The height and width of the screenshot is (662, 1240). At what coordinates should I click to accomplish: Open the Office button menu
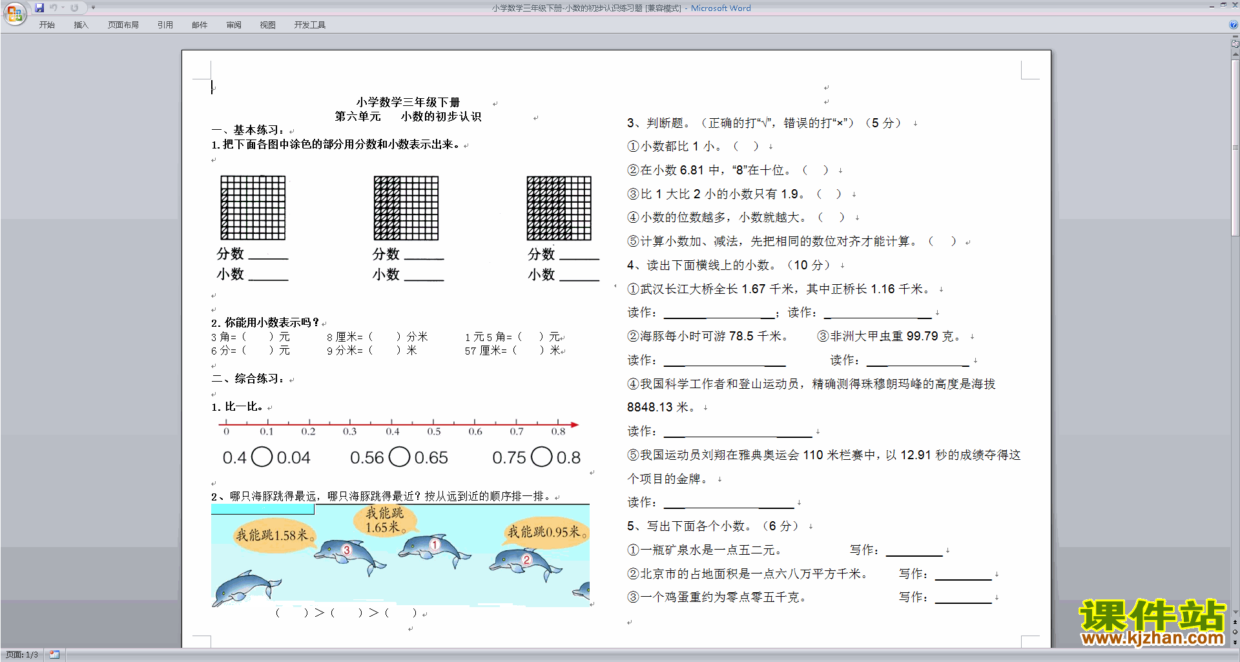pos(14,14)
